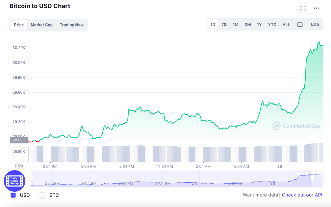Image resolution: width=331 pixels, height=207 pixels.
Task: Open the Check out our API link
Action: [x=302, y=195]
